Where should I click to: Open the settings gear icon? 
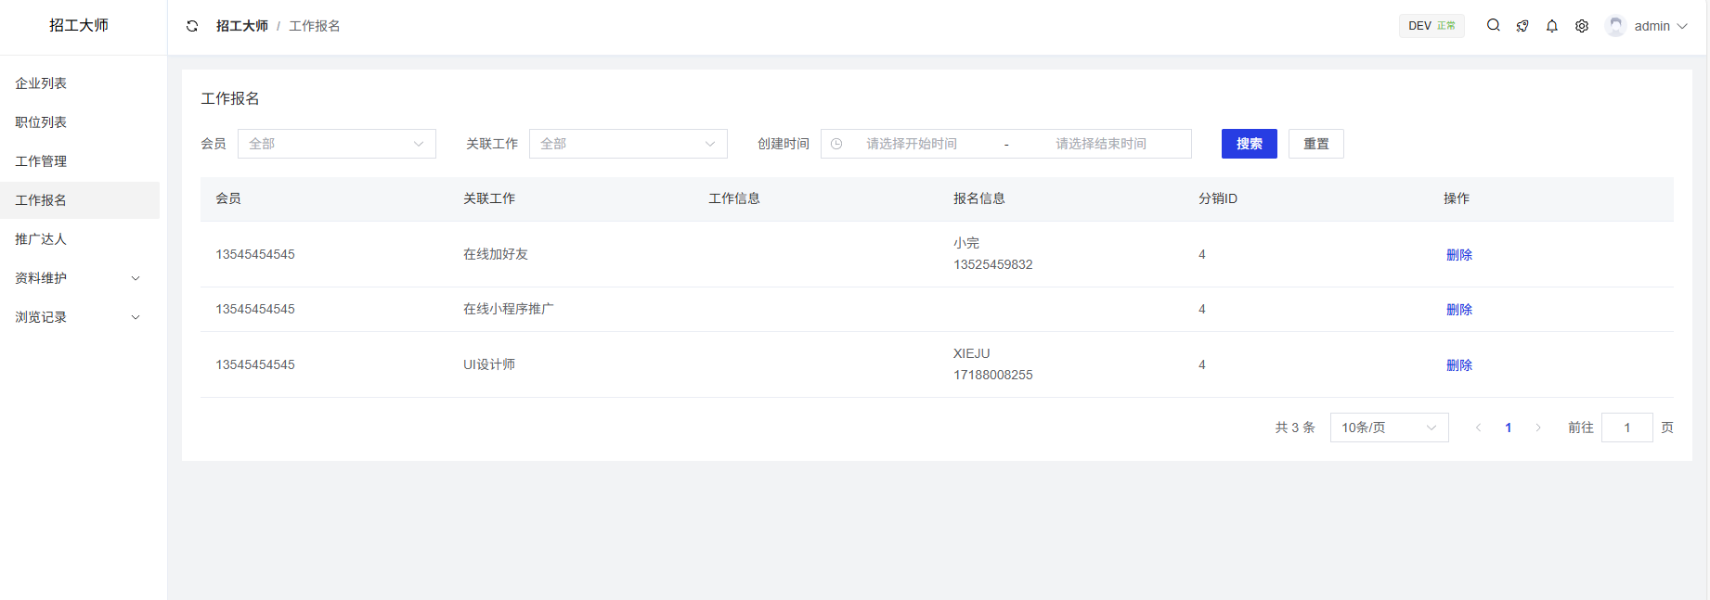(1582, 26)
